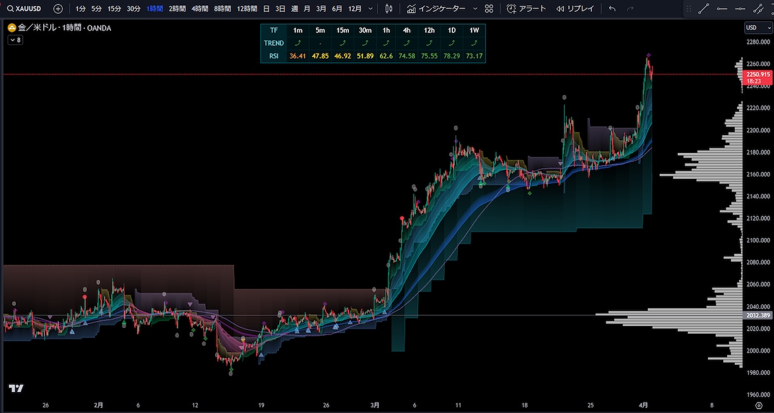Click the 2月 date label on time axis

(98, 405)
